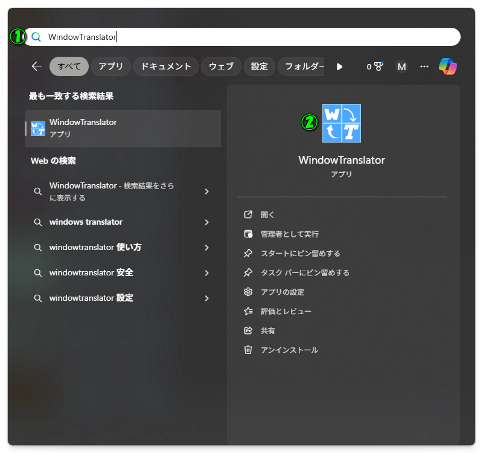This screenshot has height=453, width=483.
Task: Choose 管理者として実行 for WindowTranslator
Action: click(x=289, y=234)
